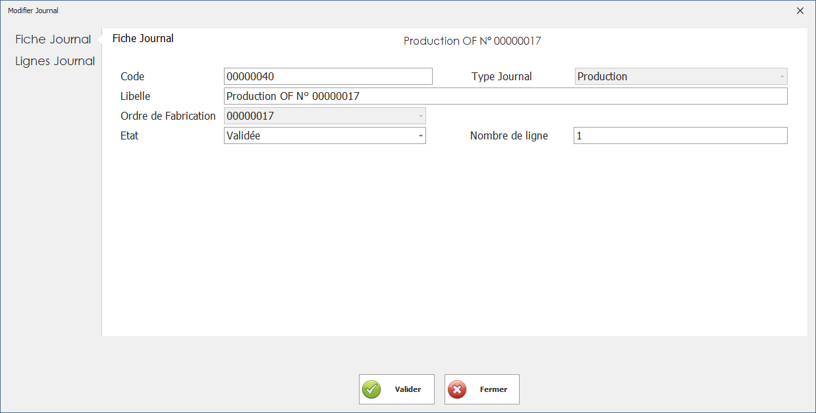Click the Fiche Journal section heading

142,38
